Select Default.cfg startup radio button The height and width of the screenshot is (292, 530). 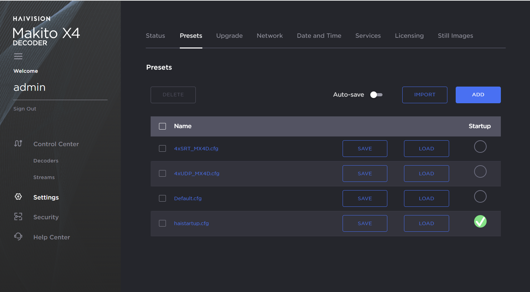480,196
